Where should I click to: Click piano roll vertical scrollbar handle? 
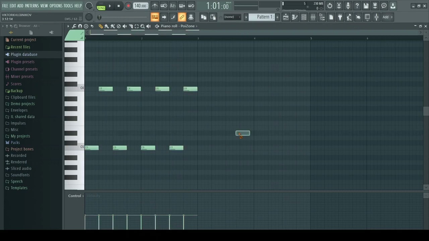(x=426, y=111)
